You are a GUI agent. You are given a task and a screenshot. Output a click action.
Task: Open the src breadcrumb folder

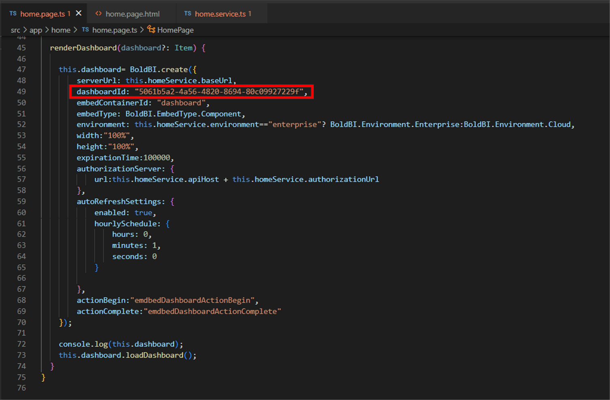point(15,30)
